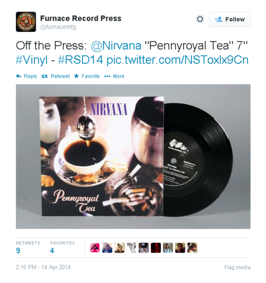Click the Reply arrow icon

point(19,76)
